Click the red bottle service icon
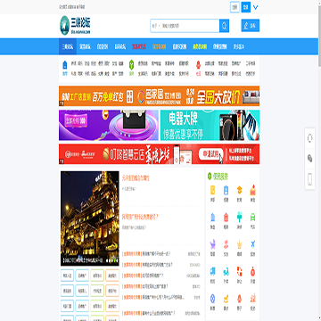Viewport: 321px width, 321px height. (x=253, y=271)
